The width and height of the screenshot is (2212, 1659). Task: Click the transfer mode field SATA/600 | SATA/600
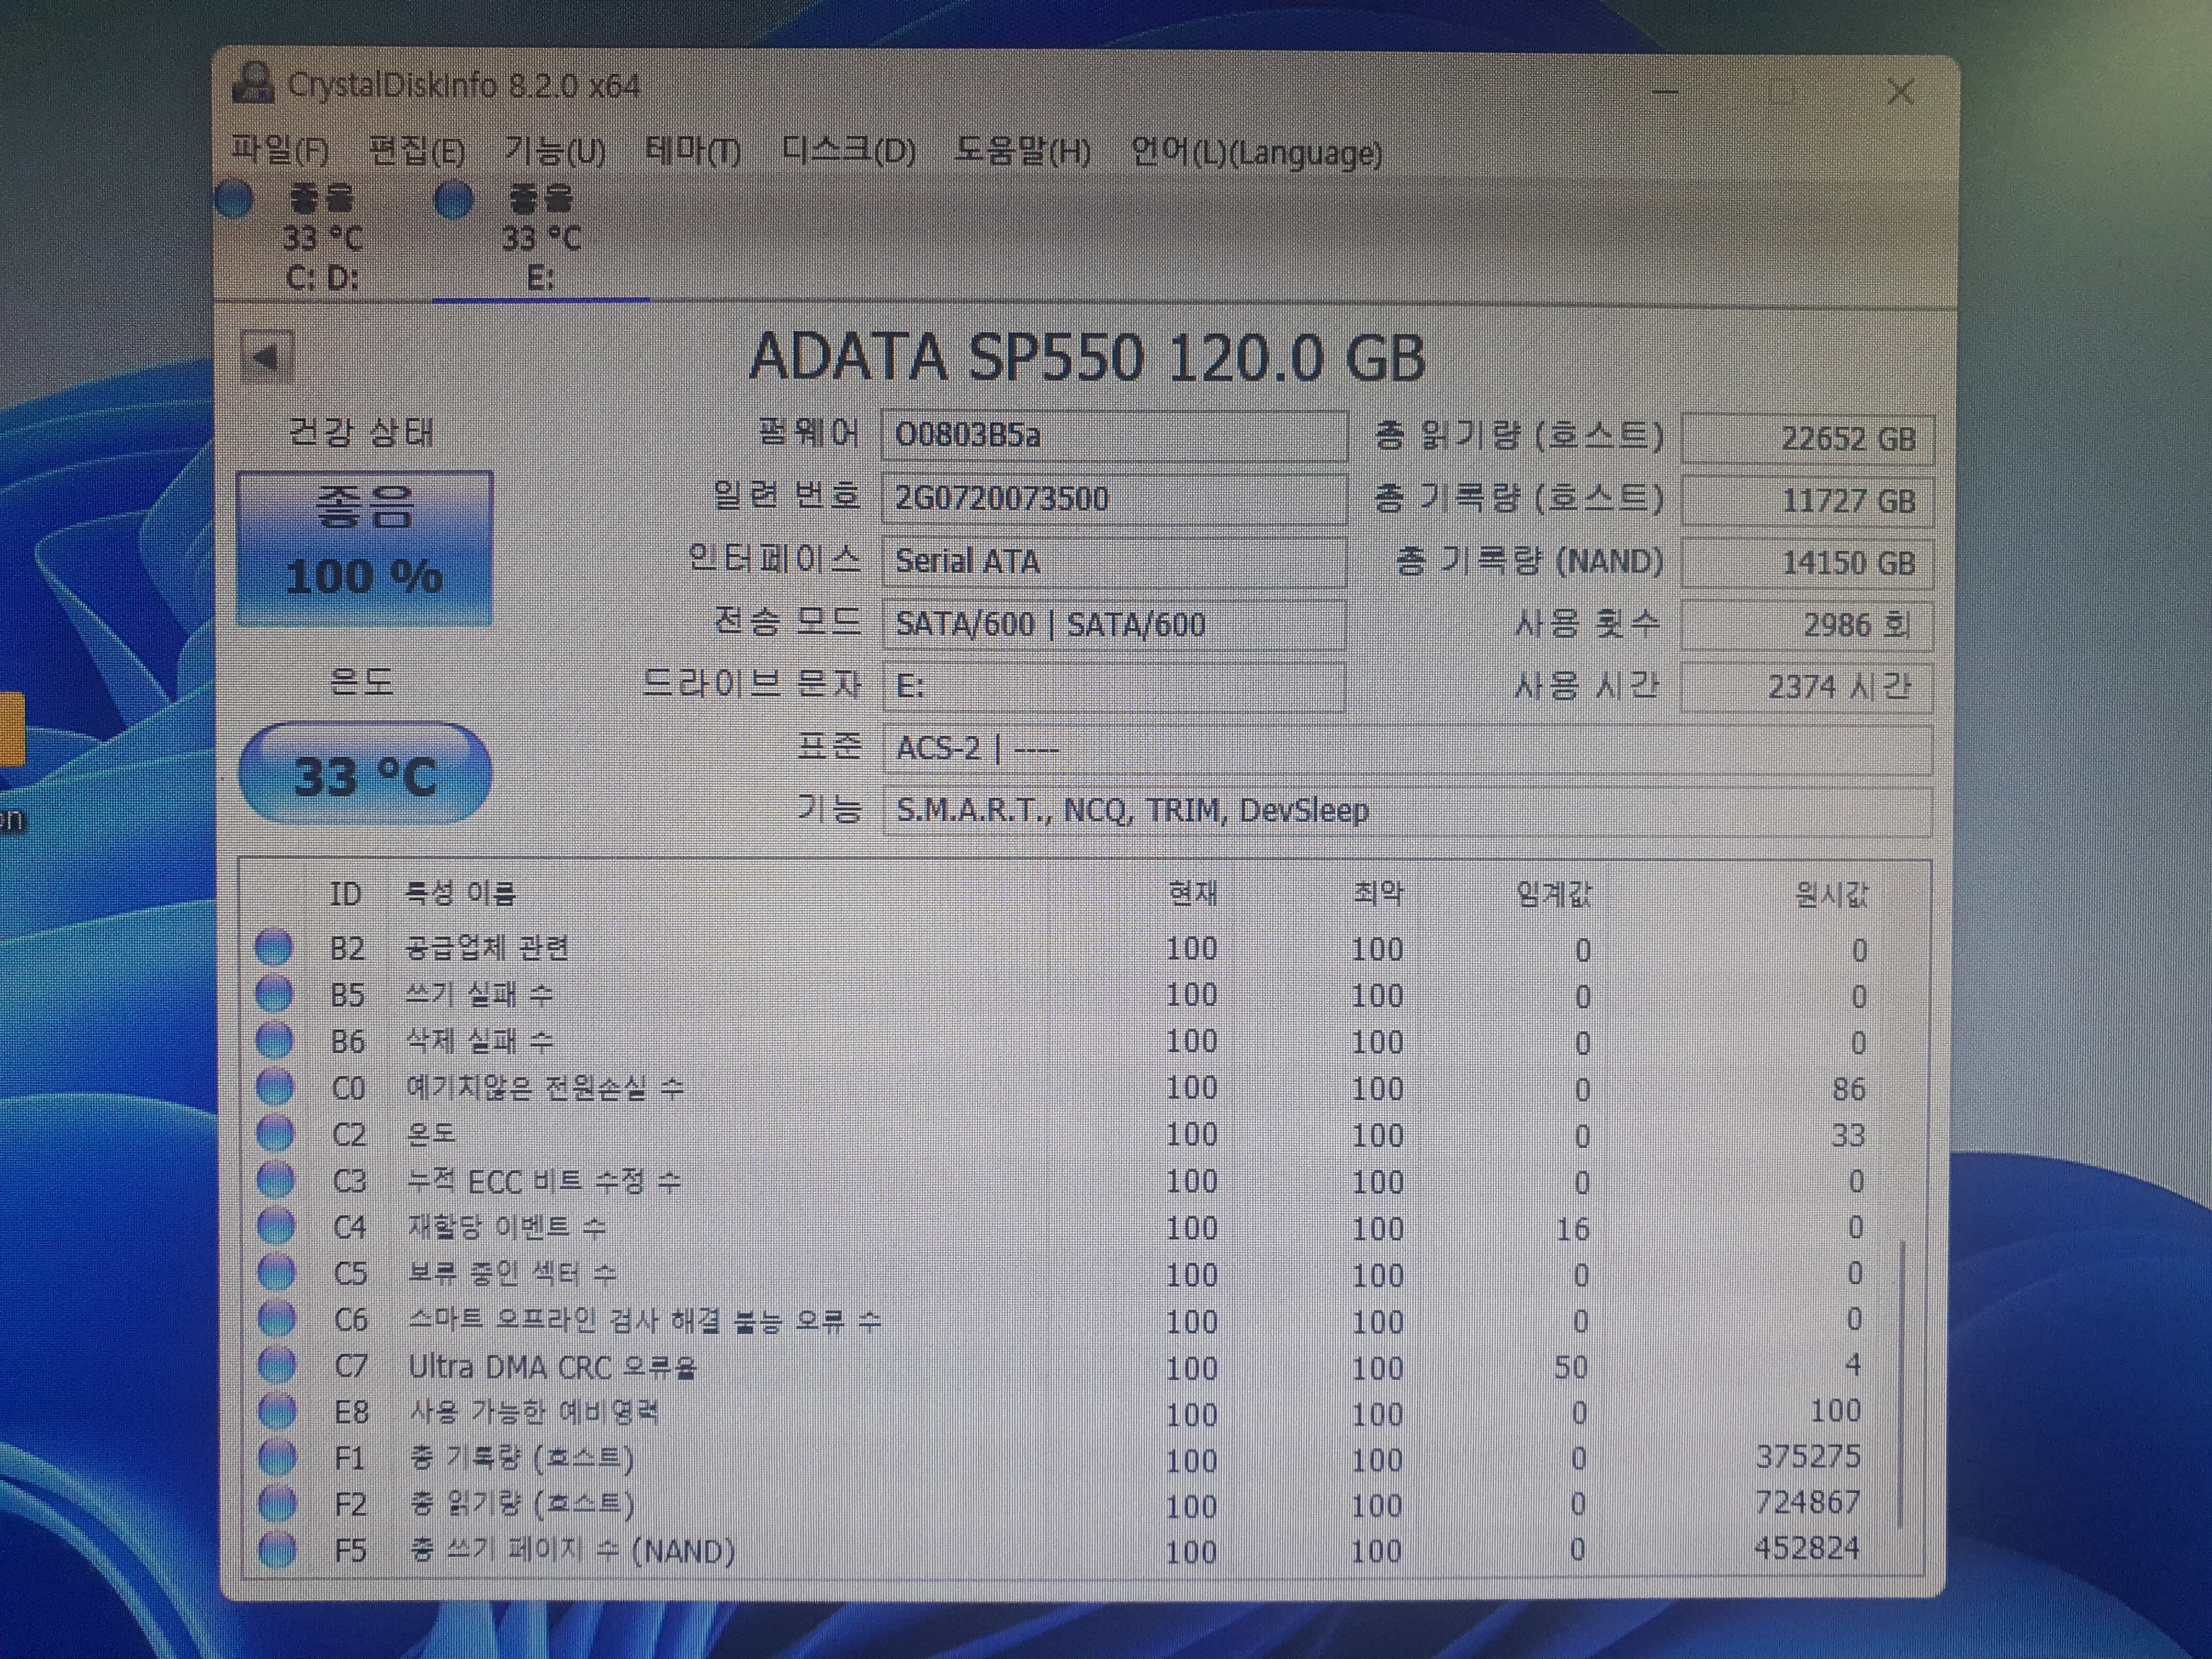click(1114, 624)
